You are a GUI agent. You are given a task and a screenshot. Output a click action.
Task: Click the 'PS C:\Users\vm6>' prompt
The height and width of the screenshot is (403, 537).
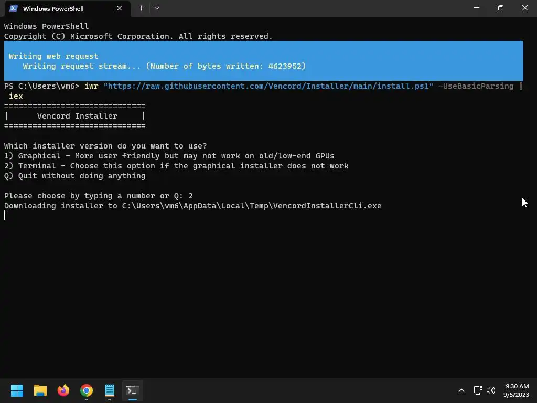click(42, 86)
